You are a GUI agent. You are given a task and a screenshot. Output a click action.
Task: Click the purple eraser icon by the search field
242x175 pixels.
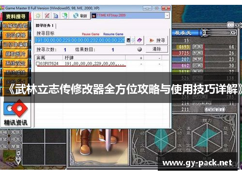pos(139,40)
